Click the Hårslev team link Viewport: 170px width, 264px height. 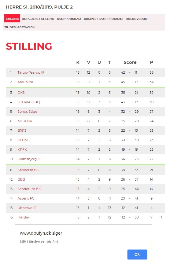24,217
